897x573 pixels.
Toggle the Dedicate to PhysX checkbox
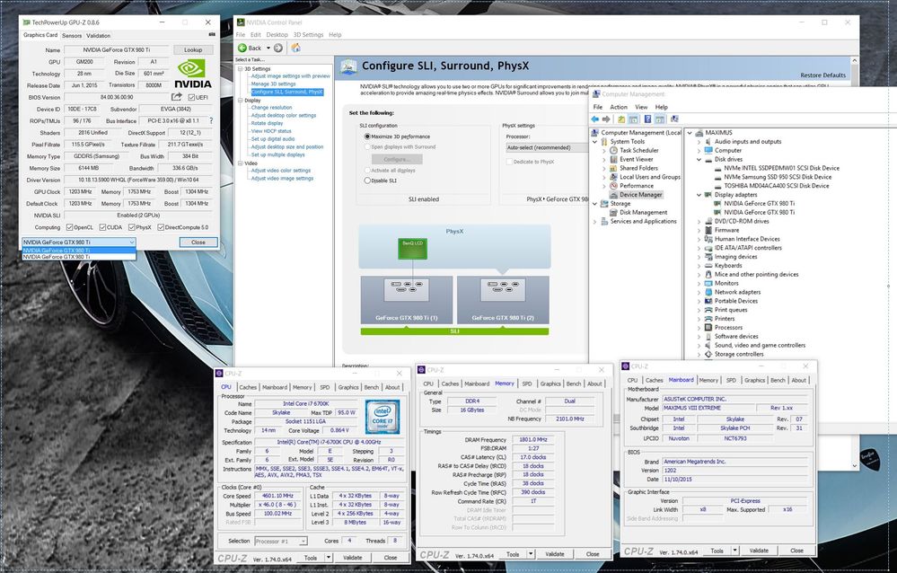coord(509,162)
